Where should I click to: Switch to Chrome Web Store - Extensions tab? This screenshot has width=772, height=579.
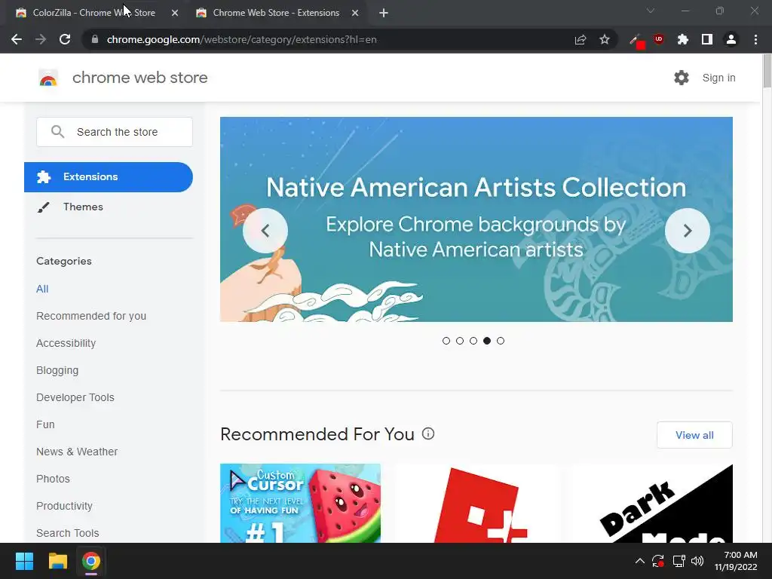276,13
